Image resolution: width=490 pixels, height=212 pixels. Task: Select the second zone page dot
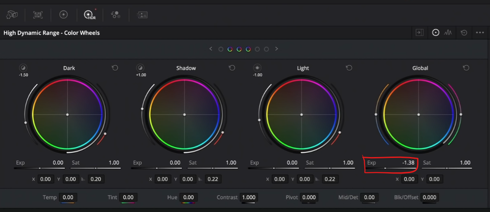230,49
